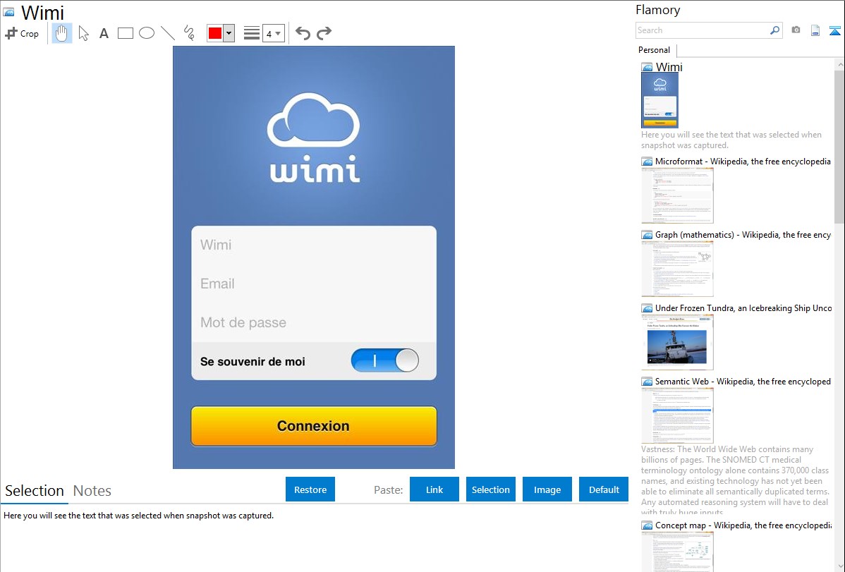This screenshot has height=572, width=845.
Task: Click the search magnifier icon
Action: pos(775,30)
